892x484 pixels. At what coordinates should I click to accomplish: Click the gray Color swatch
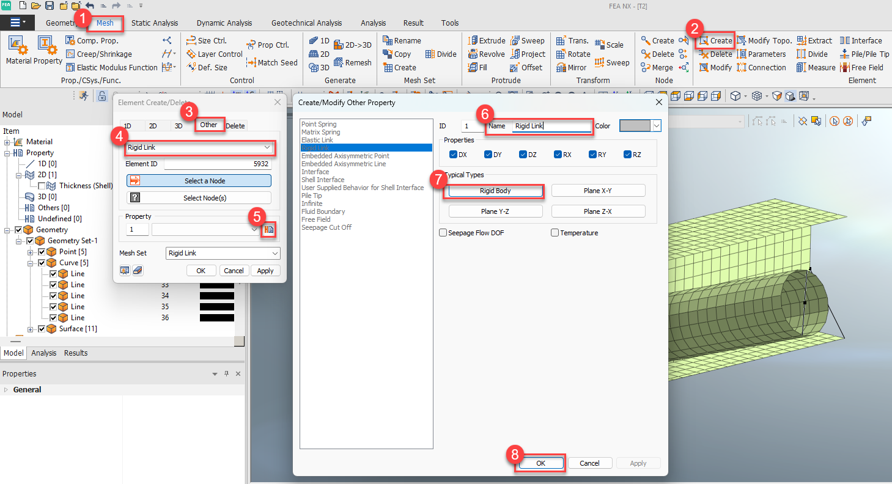coord(636,126)
